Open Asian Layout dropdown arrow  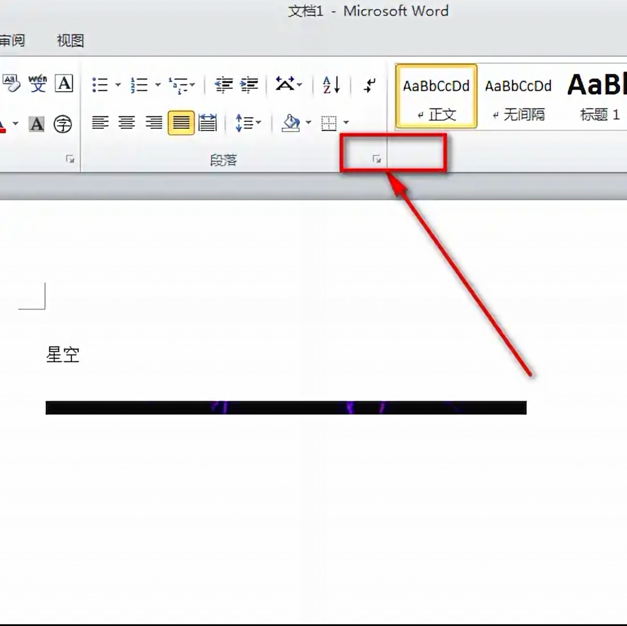click(300, 85)
